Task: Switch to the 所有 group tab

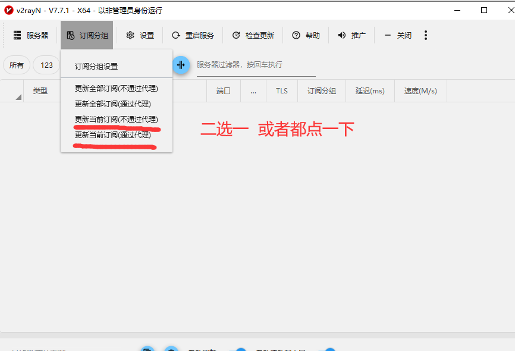Action: (x=17, y=65)
